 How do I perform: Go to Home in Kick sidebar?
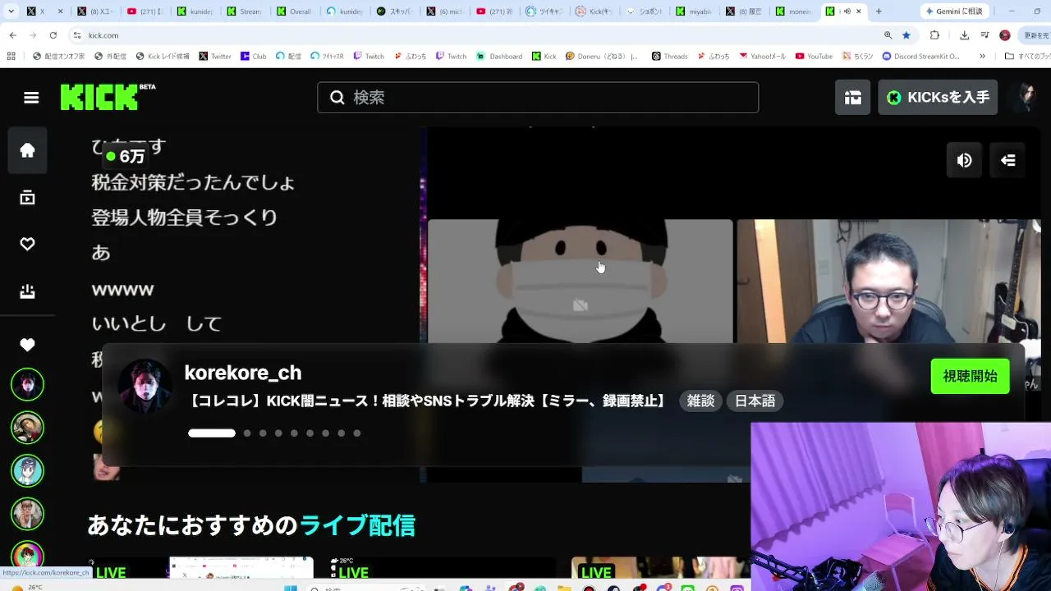[x=27, y=150]
